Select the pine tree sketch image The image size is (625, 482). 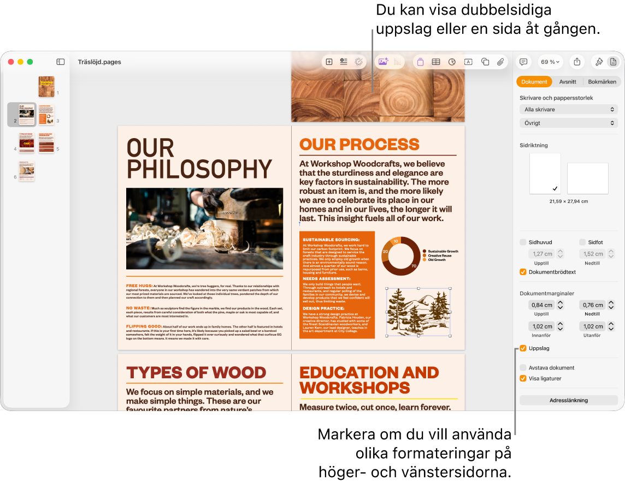[x=418, y=312]
